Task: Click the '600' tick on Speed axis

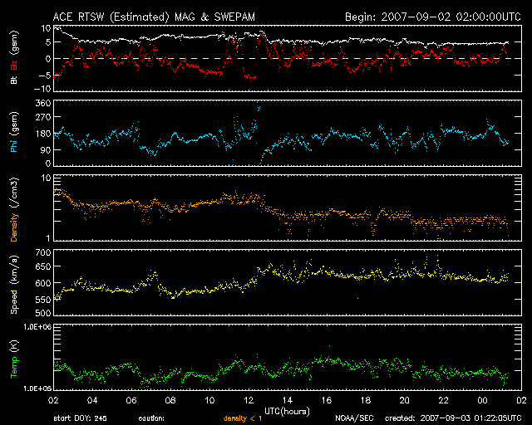Action: pyautogui.click(x=43, y=283)
